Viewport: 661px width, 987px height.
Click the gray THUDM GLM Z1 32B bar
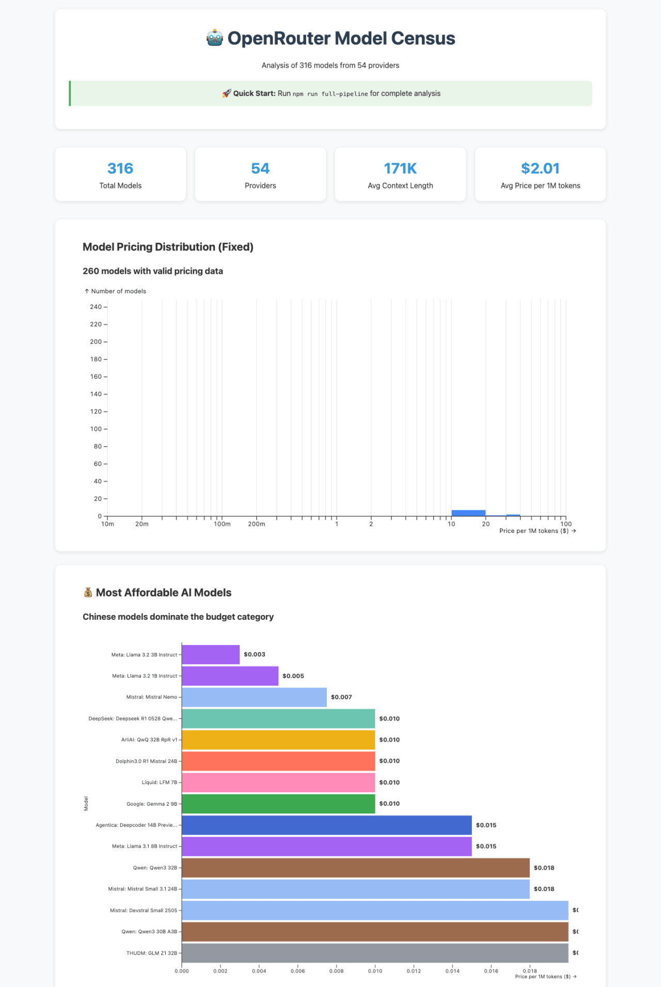pos(375,953)
